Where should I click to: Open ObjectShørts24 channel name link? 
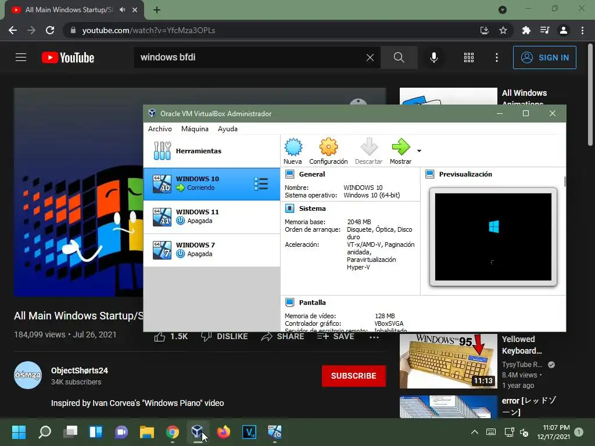pos(79,371)
